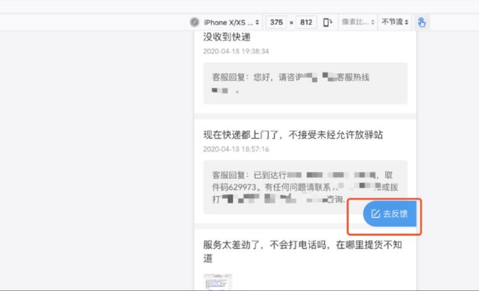Select the feedback title 没收到快递
The width and height of the screenshot is (479, 291).
227,37
